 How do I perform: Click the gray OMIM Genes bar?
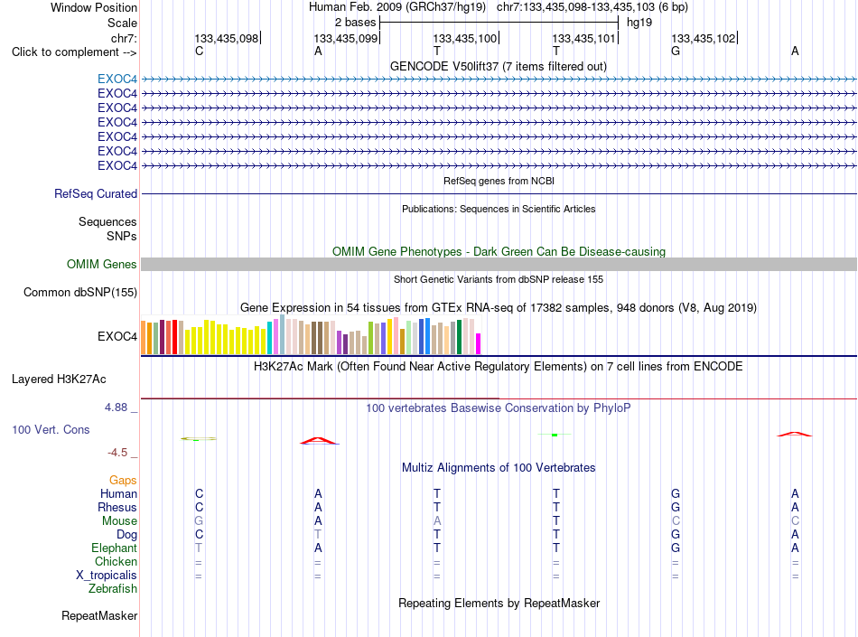click(x=499, y=265)
